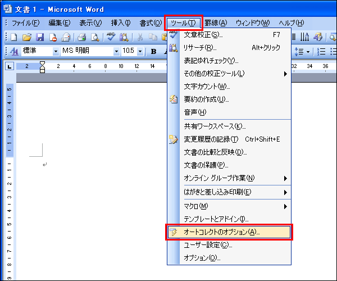Image resolution: width=337 pixels, height=281 pixels.
Task: Save the document with floppy icon
Action: tap(40, 37)
